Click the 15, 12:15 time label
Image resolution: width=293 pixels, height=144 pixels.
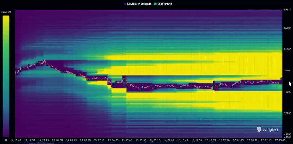click(x=99, y=140)
